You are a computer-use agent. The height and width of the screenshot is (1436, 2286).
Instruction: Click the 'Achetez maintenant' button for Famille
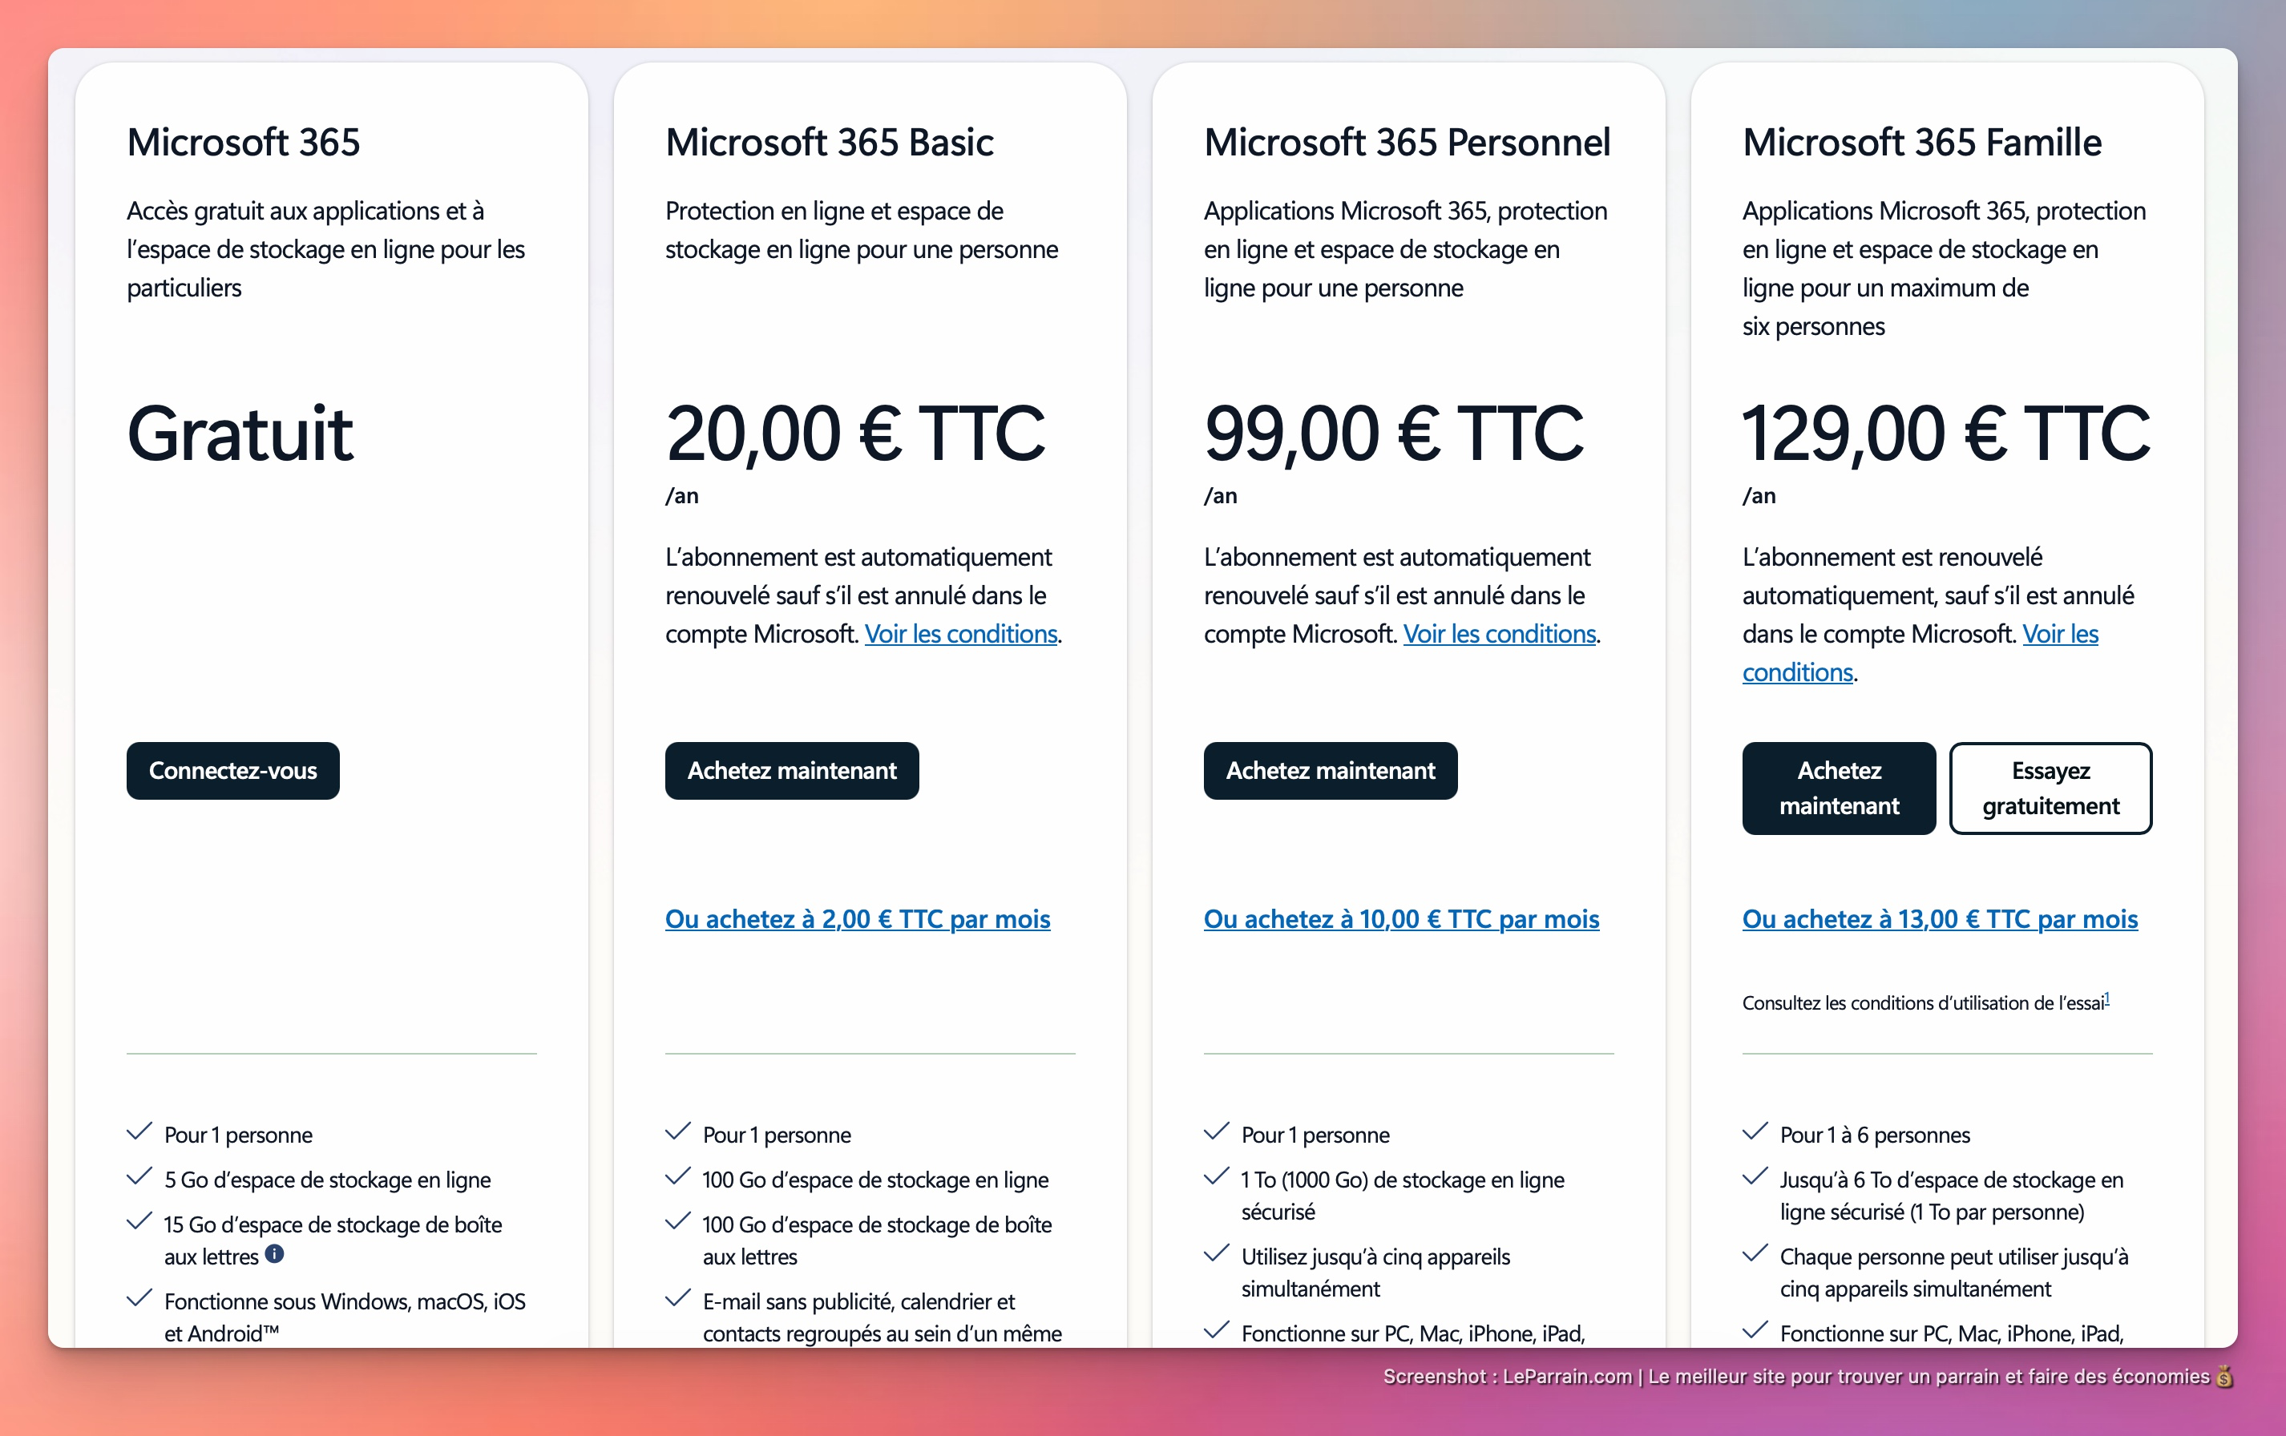coord(1838,788)
